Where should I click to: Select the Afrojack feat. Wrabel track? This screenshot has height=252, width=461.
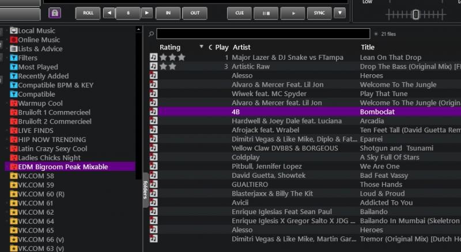point(305,130)
